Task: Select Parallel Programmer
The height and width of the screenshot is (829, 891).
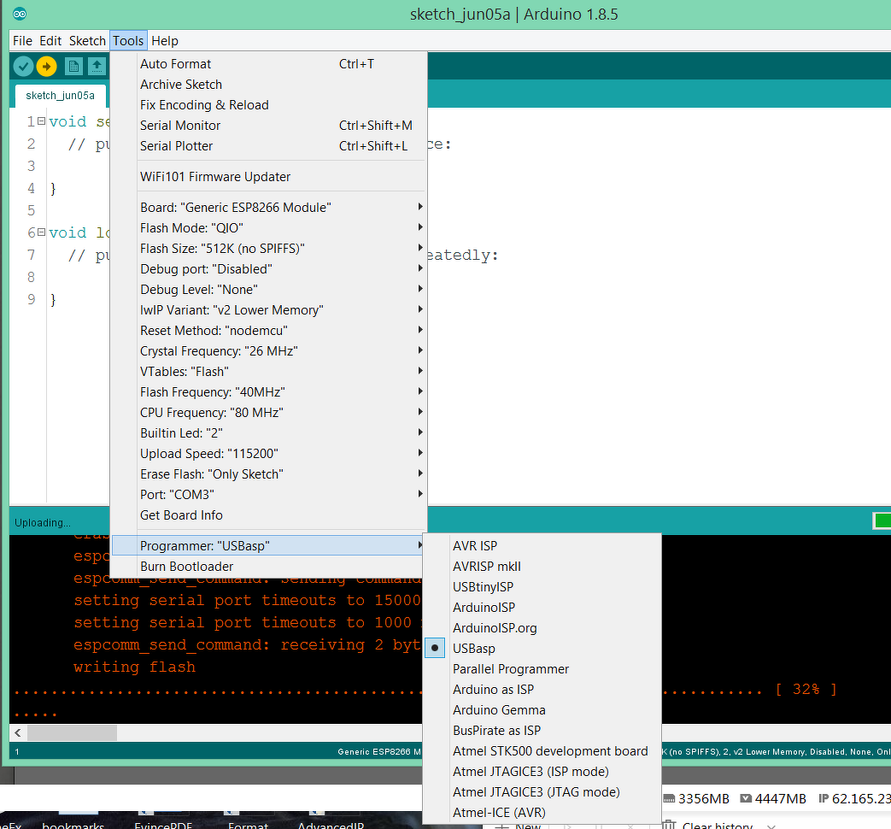Action: [x=542, y=668]
